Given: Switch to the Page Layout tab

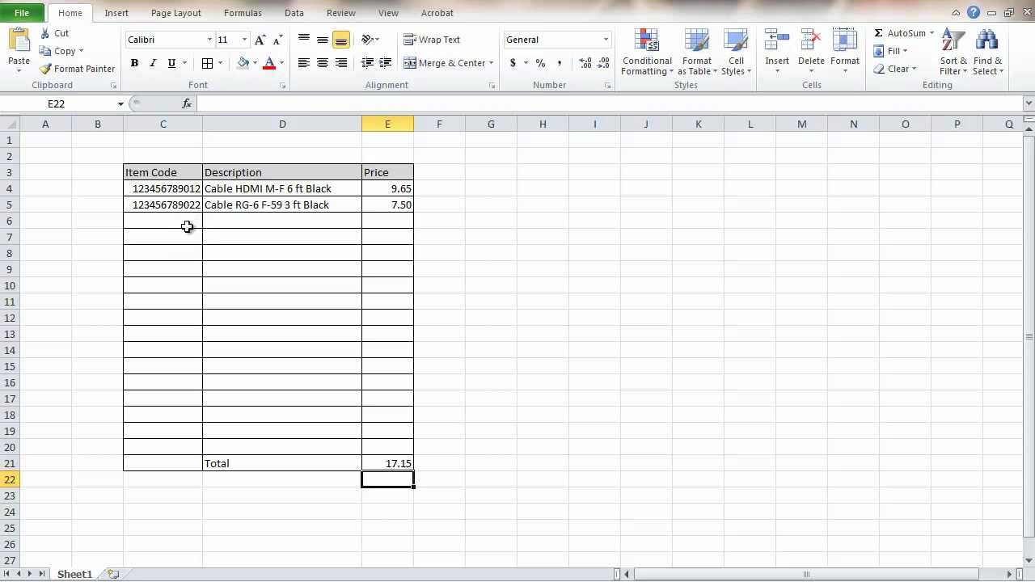Looking at the screenshot, I should pos(176,13).
